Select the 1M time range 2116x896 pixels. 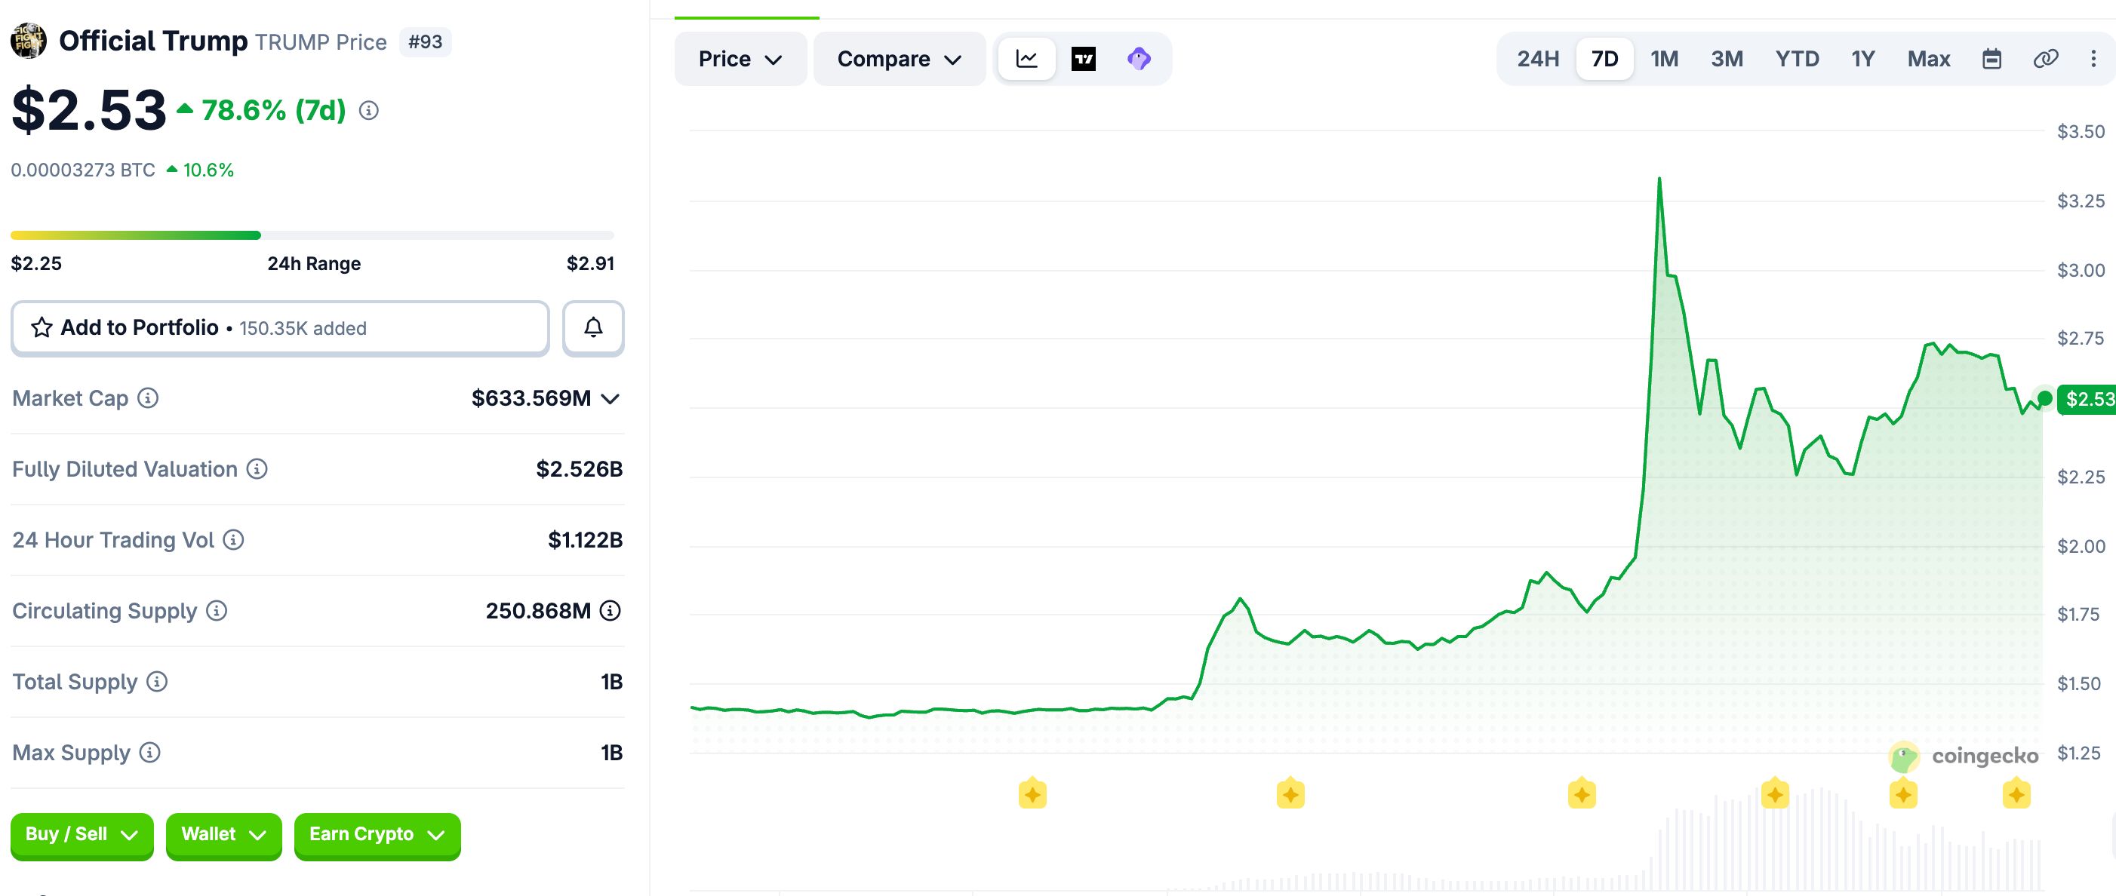coord(1665,58)
